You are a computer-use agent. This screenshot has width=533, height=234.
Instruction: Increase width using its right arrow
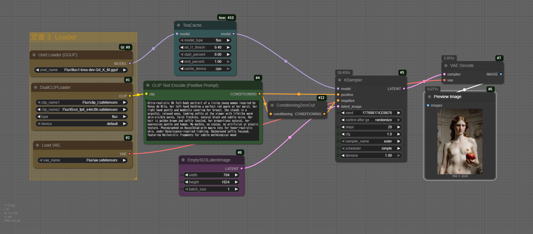236,175
